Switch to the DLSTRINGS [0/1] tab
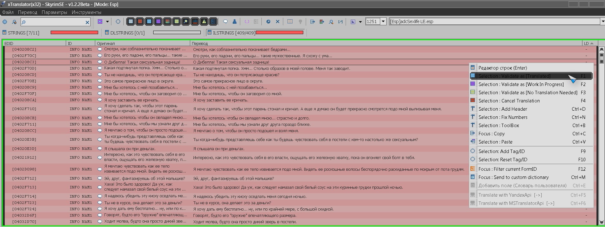Image resolution: width=605 pixels, height=227 pixels. 125,33
